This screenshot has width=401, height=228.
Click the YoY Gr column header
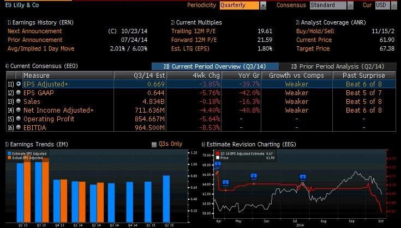(241, 75)
